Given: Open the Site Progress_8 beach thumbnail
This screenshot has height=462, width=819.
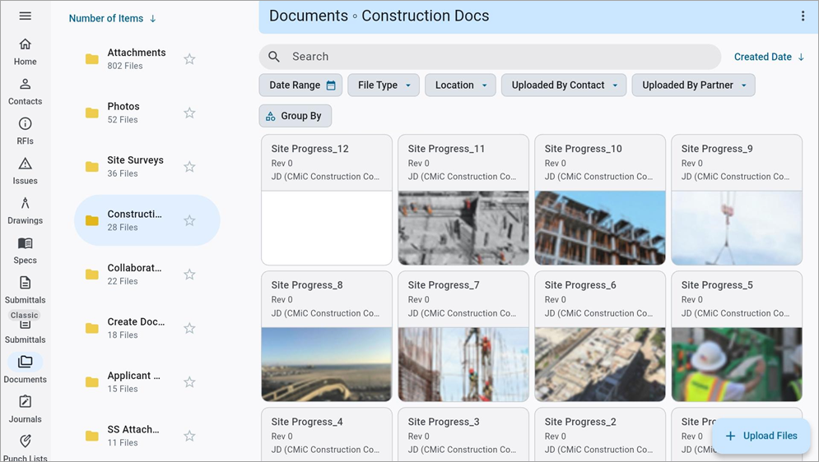Looking at the screenshot, I should [x=327, y=364].
